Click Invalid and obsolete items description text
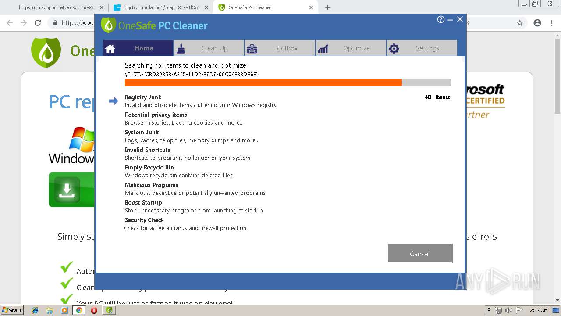Screen dimensions: 561x316 coord(201,105)
